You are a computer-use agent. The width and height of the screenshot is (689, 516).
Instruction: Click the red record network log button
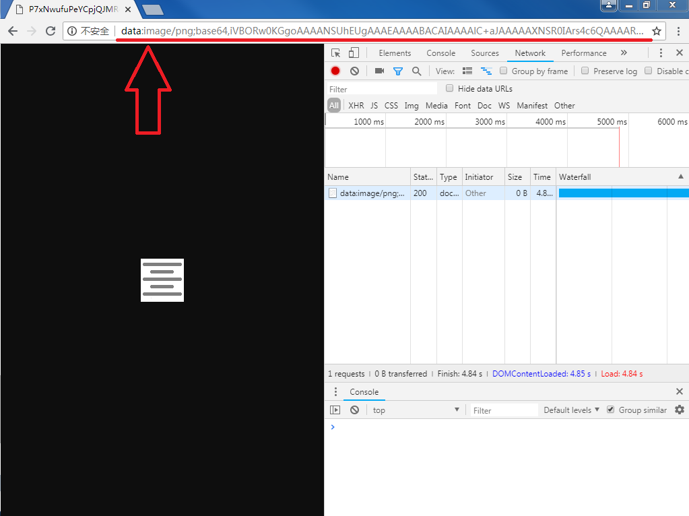pyautogui.click(x=335, y=71)
